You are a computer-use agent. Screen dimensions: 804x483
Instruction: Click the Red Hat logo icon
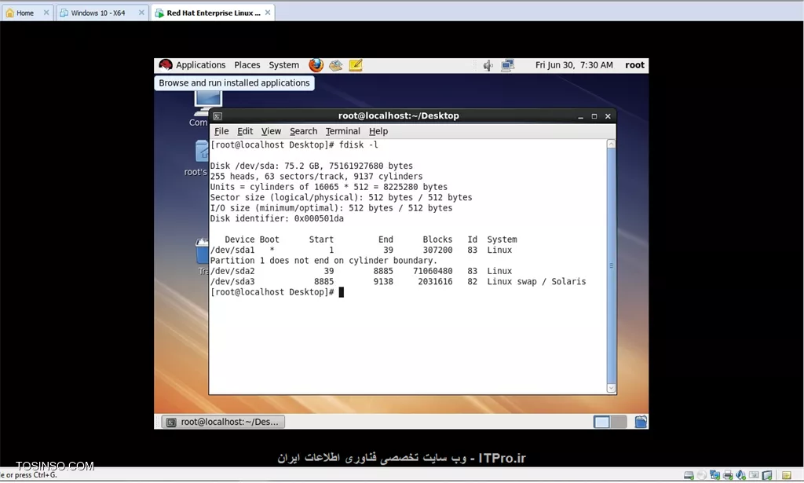(x=165, y=64)
